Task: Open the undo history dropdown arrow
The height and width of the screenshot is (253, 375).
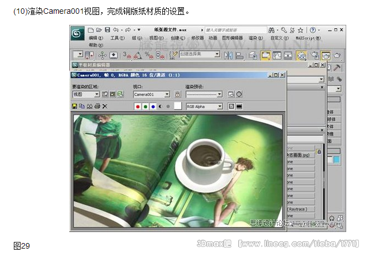Action: pos(121,30)
